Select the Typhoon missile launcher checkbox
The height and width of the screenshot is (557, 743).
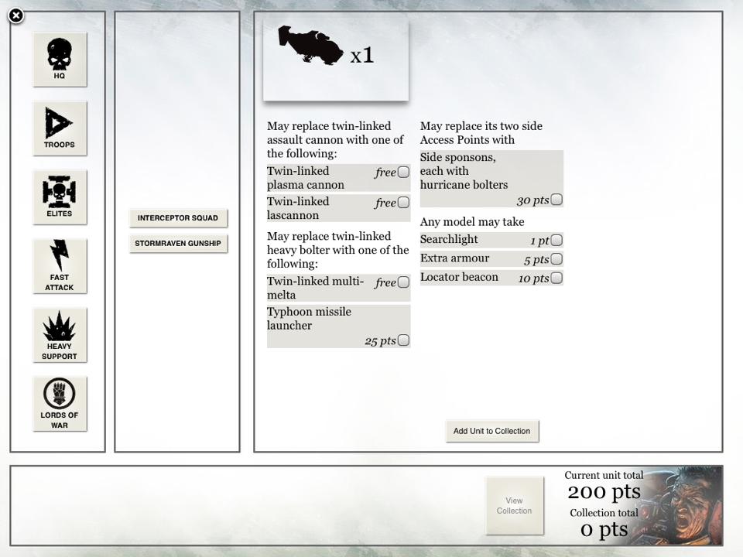pyautogui.click(x=403, y=340)
